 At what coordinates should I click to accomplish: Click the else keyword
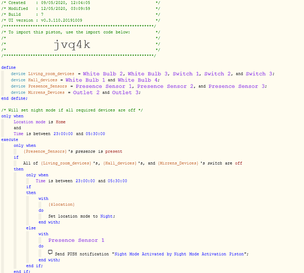(31, 228)
